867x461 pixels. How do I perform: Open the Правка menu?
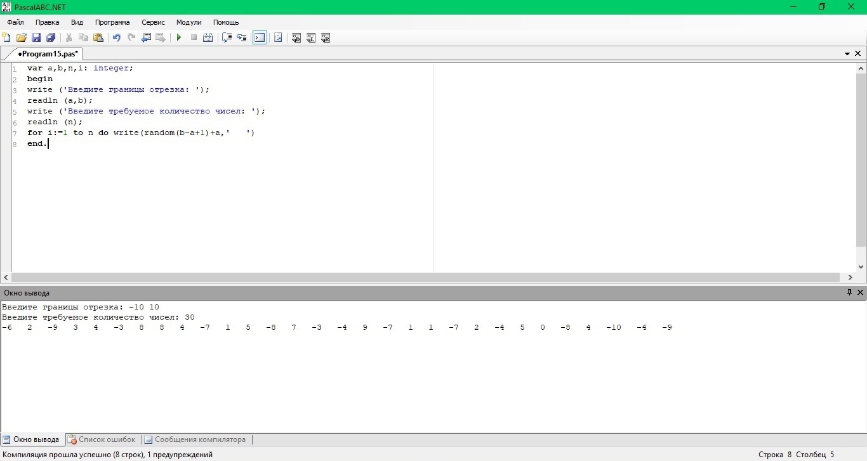tap(48, 22)
